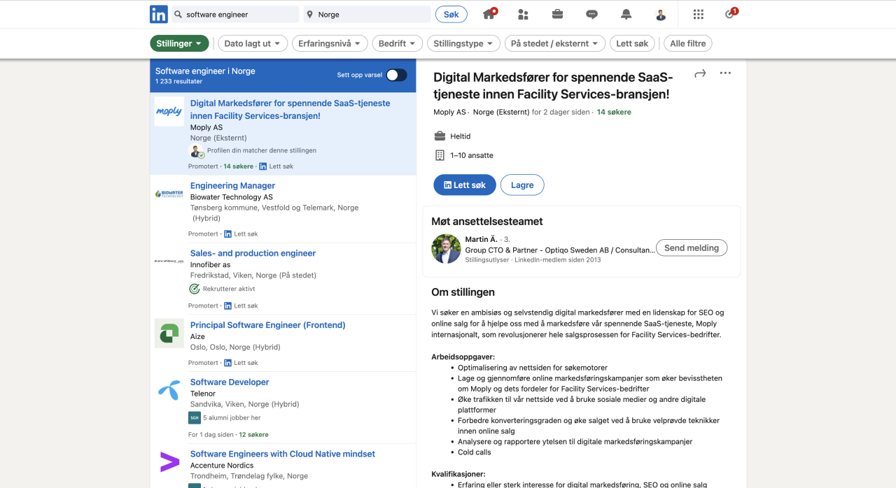
Task: Open the three-dot more options menu
Action: [725, 73]
